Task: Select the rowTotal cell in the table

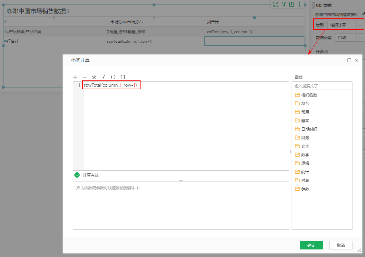Action: coord(154,41)
